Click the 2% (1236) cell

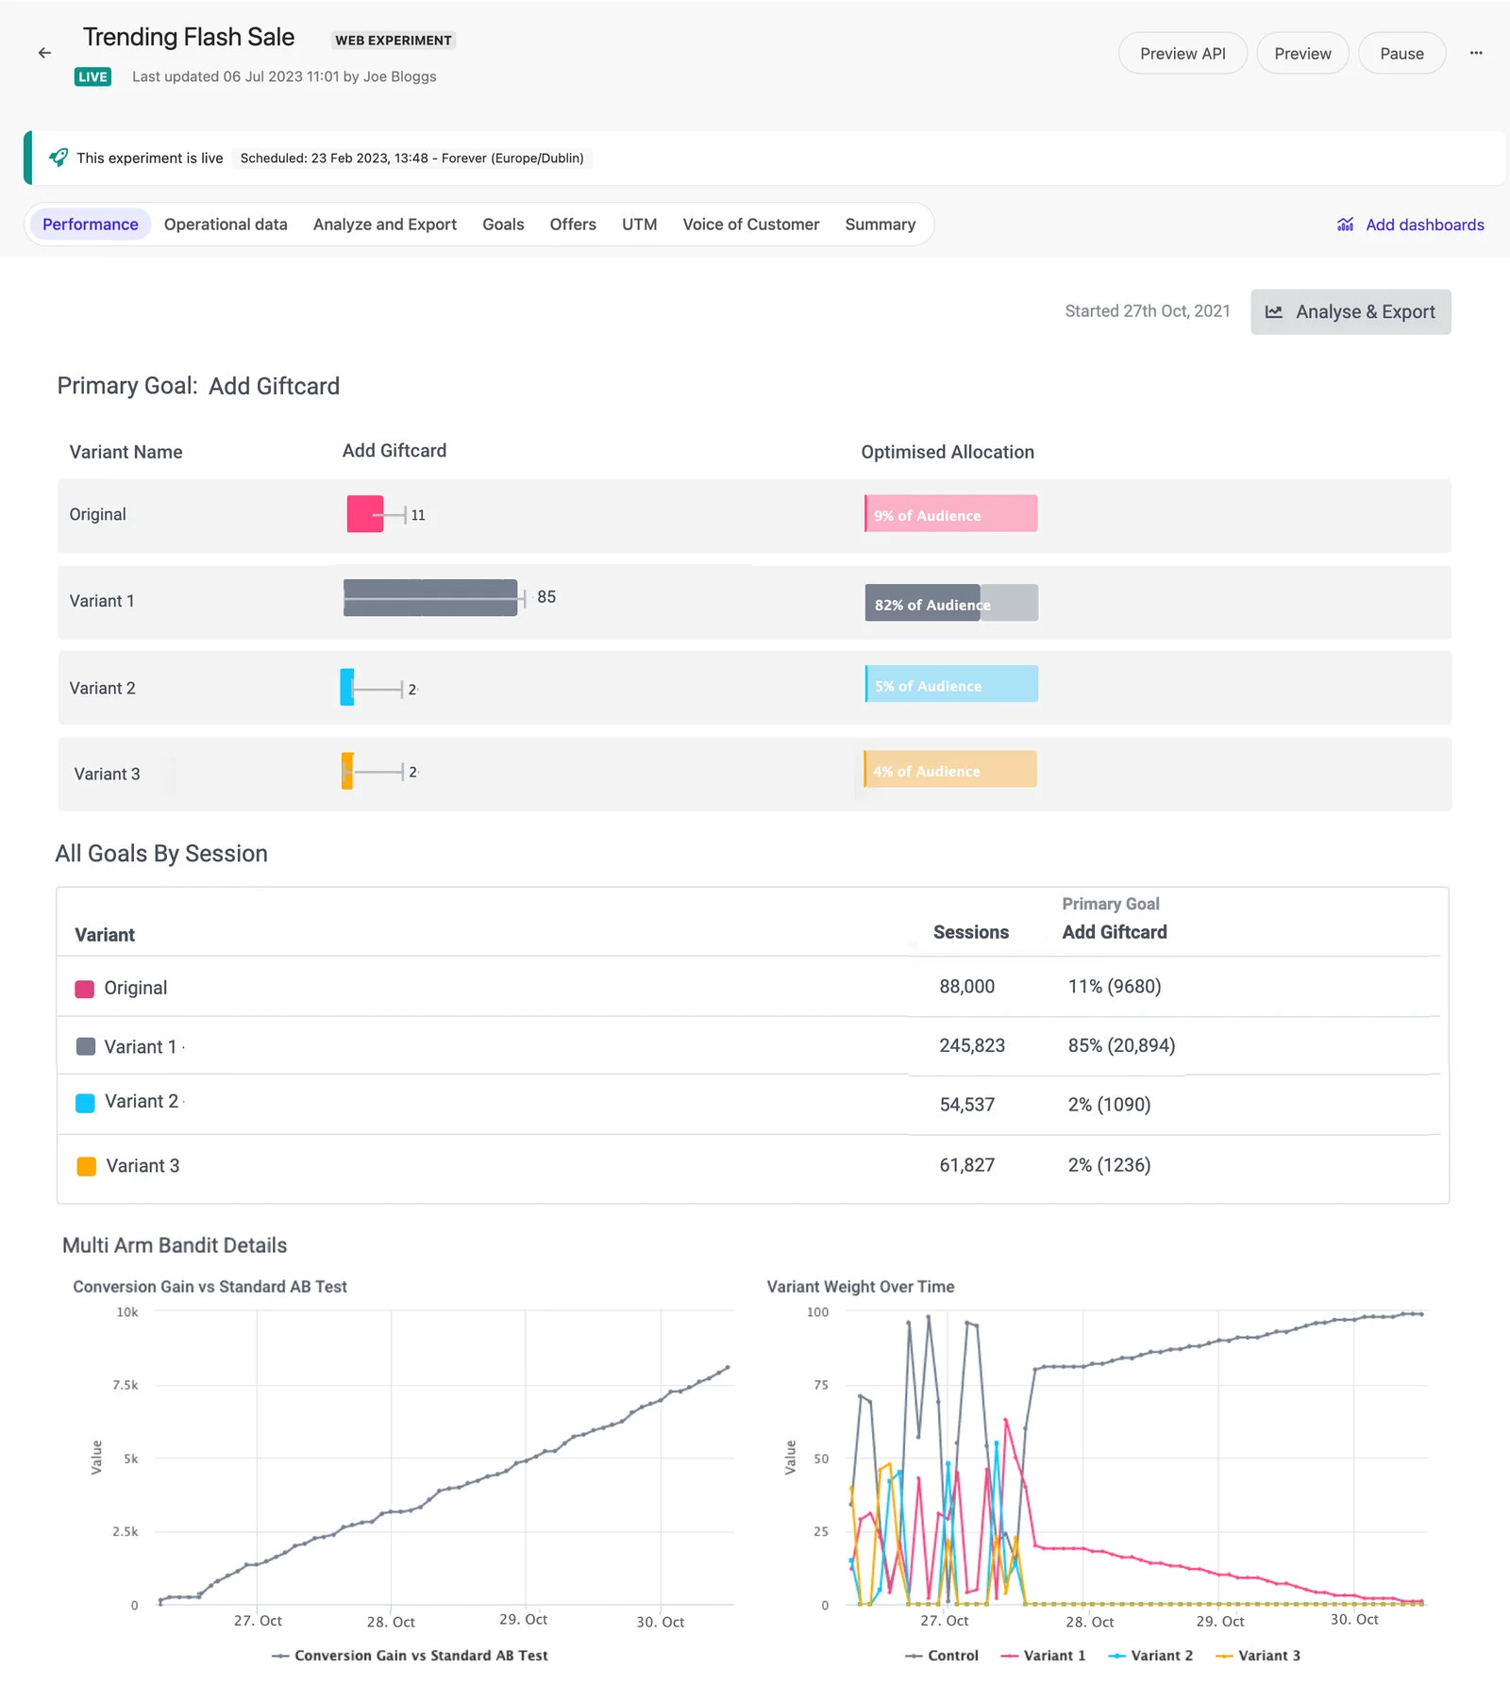pos(1109,1165)
